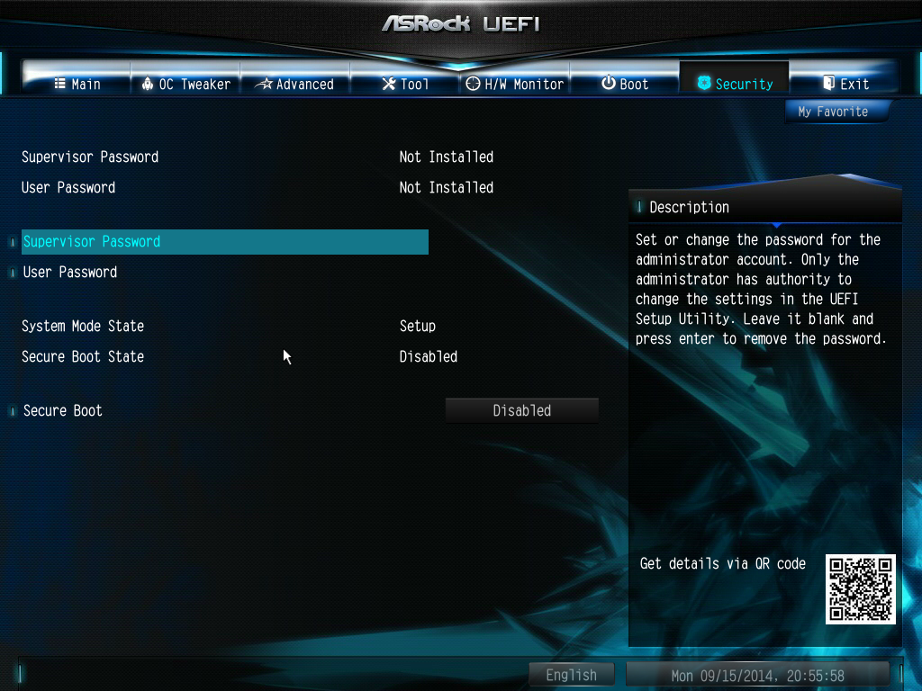Click the Setup value of System Mode State
The width and height of the screenshot is (922, 691).
pyautogui.click(x=418, y=326)
